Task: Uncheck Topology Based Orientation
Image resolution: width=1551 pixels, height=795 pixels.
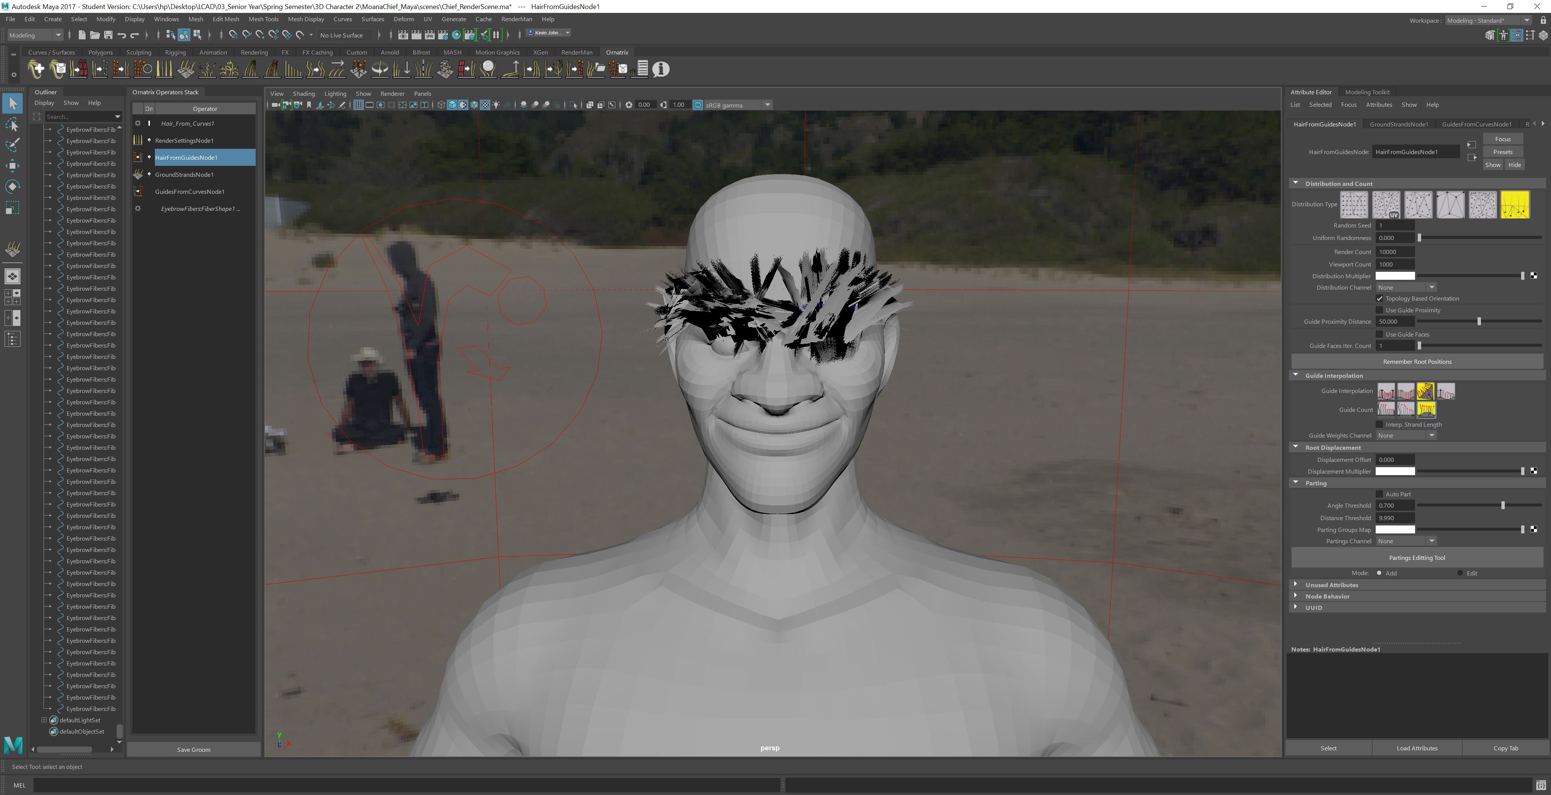Action: coord(1379,298)
